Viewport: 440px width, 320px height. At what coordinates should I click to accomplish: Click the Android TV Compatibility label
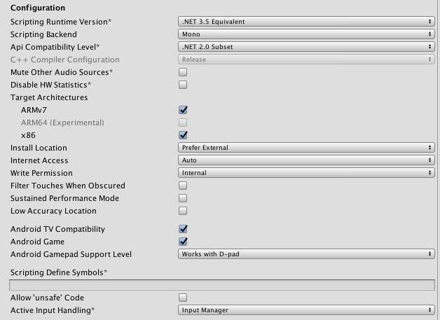pos(57,229)
